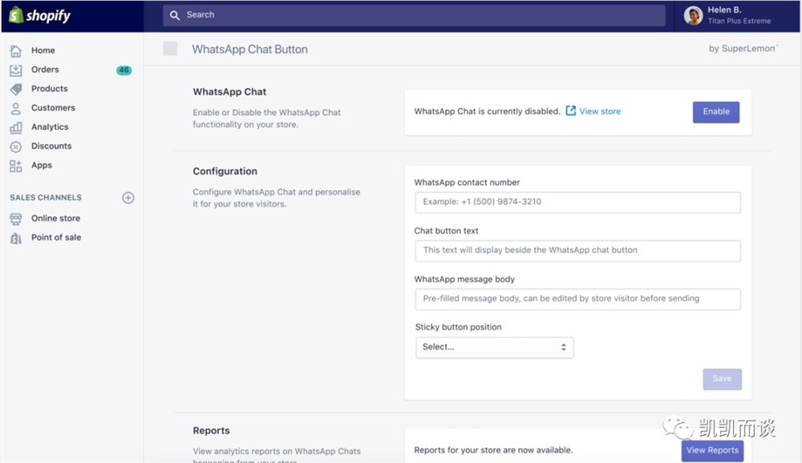Click the 'WhatsApp message body' label
802x463 pixels.
tap(464, 279)
